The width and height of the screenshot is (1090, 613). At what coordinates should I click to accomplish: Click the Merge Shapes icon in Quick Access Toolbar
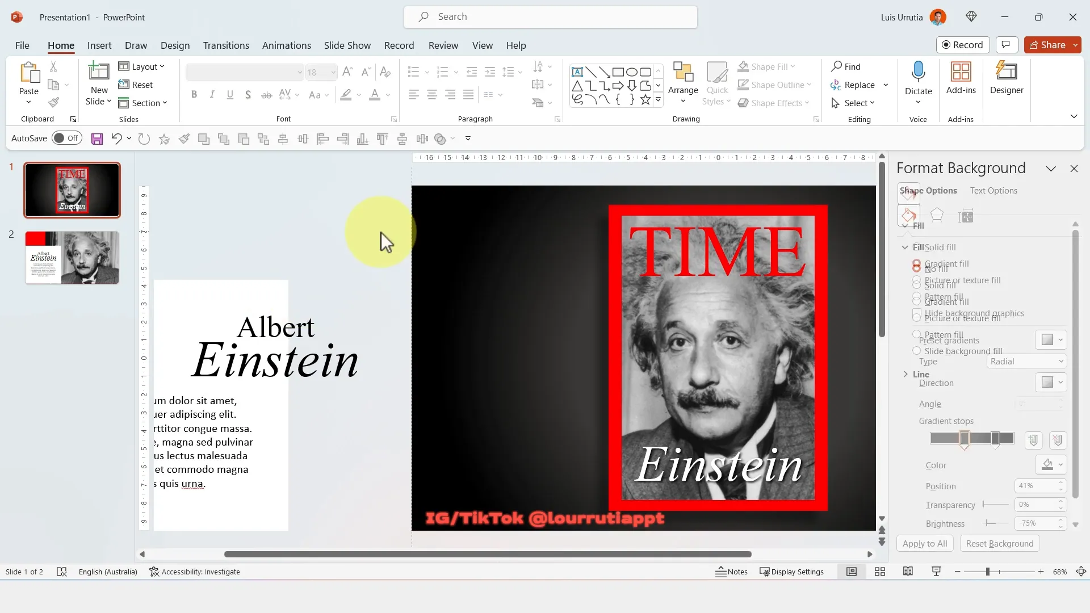point(440,138)
